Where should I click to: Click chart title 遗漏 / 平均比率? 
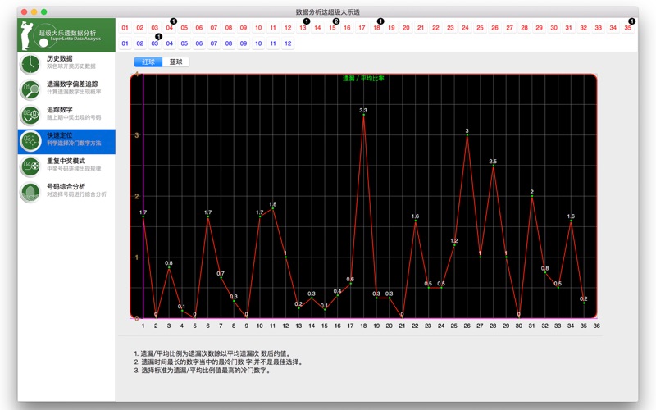tap(363, 78)
